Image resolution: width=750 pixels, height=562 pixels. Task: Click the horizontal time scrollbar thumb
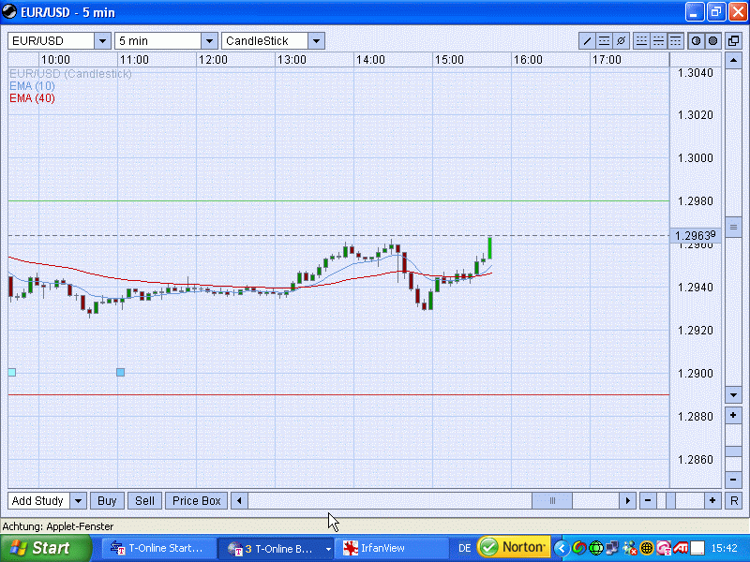tap(552, 501)
